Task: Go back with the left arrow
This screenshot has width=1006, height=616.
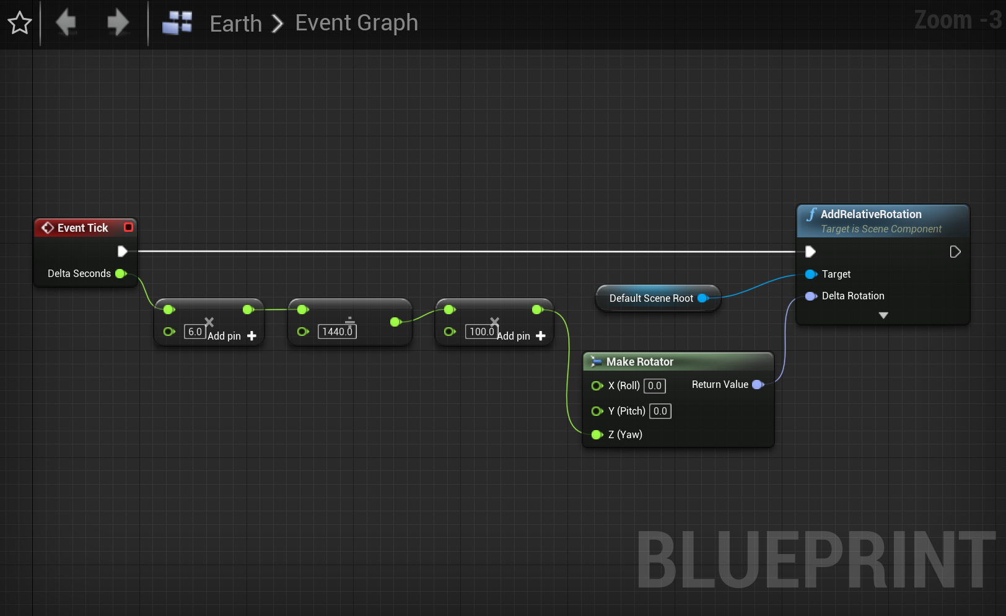Action: point(66,23)
